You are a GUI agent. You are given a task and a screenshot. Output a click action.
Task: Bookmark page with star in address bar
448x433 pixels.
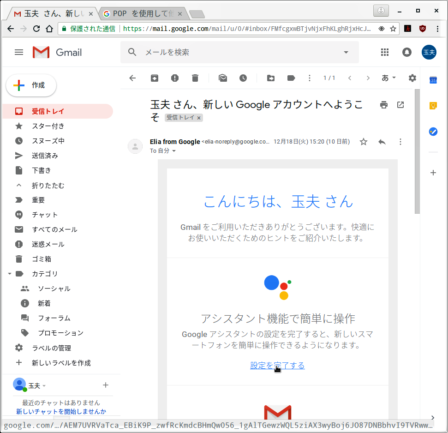coord(393,29)
